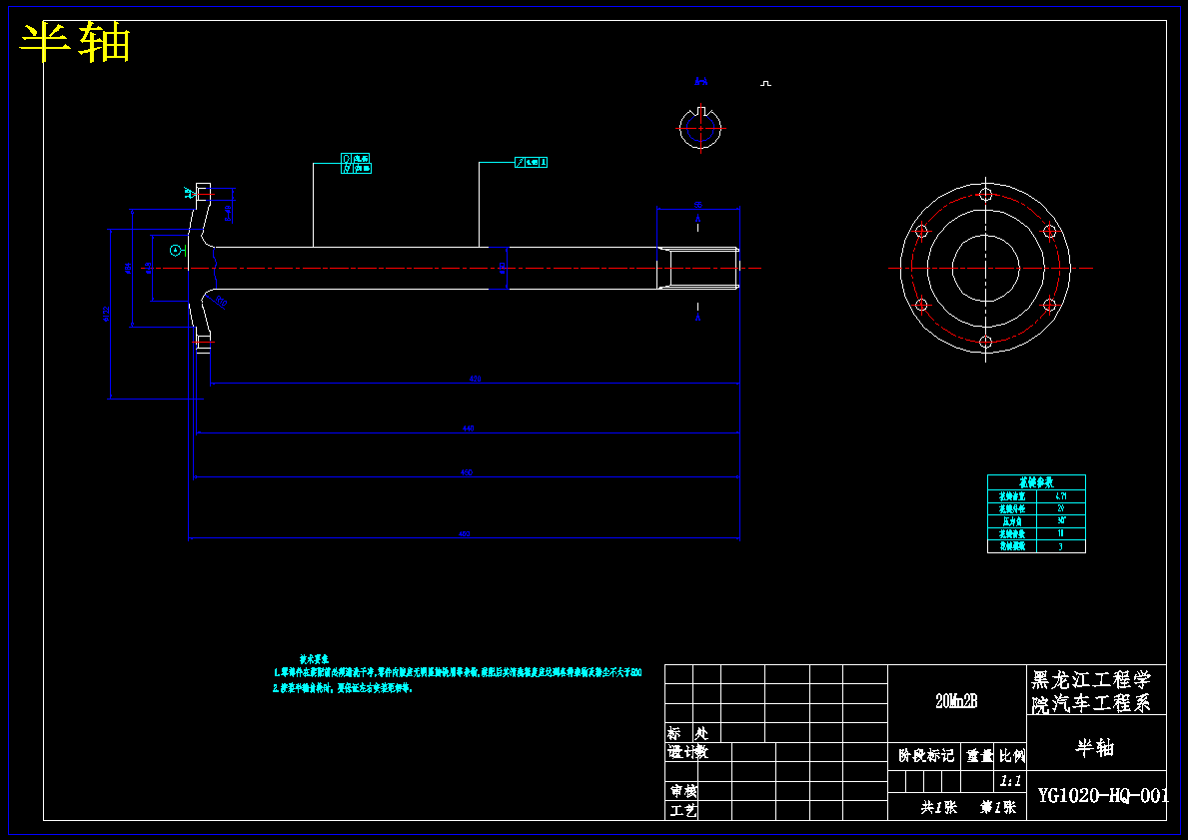Image resolution: width=1188 pixels, height=840 pixels.
Task: Select the 430 length dimension
Action: [475, 379]
